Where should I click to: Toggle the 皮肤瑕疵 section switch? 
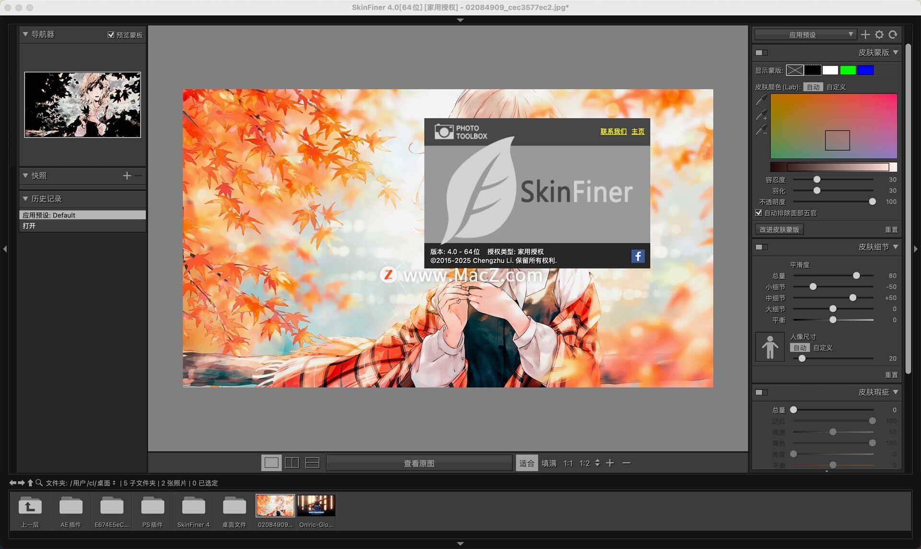pos(761,393)
